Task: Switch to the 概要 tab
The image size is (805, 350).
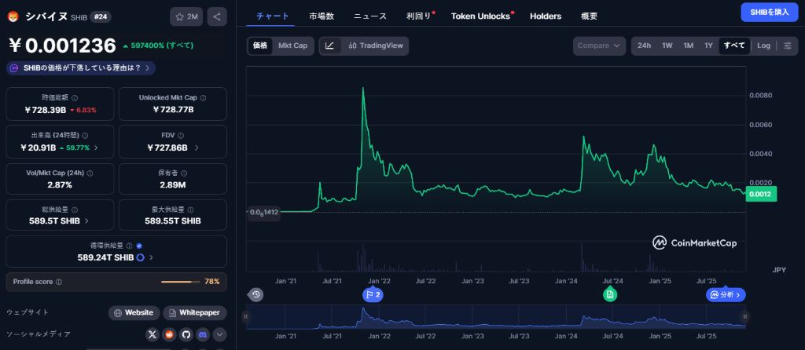Action: (589, 16)
